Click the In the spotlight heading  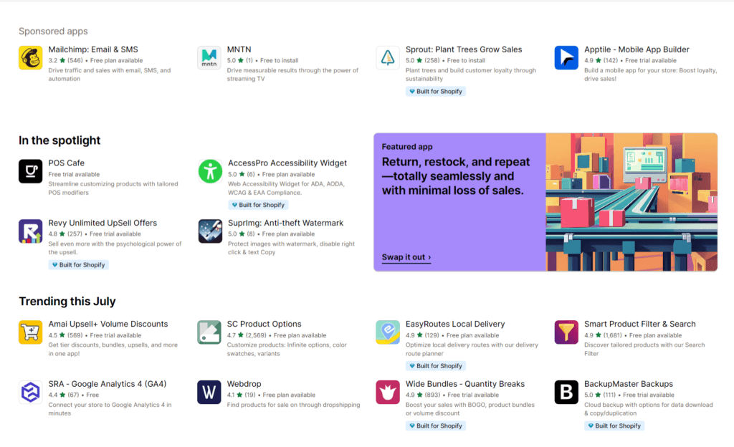59,140
